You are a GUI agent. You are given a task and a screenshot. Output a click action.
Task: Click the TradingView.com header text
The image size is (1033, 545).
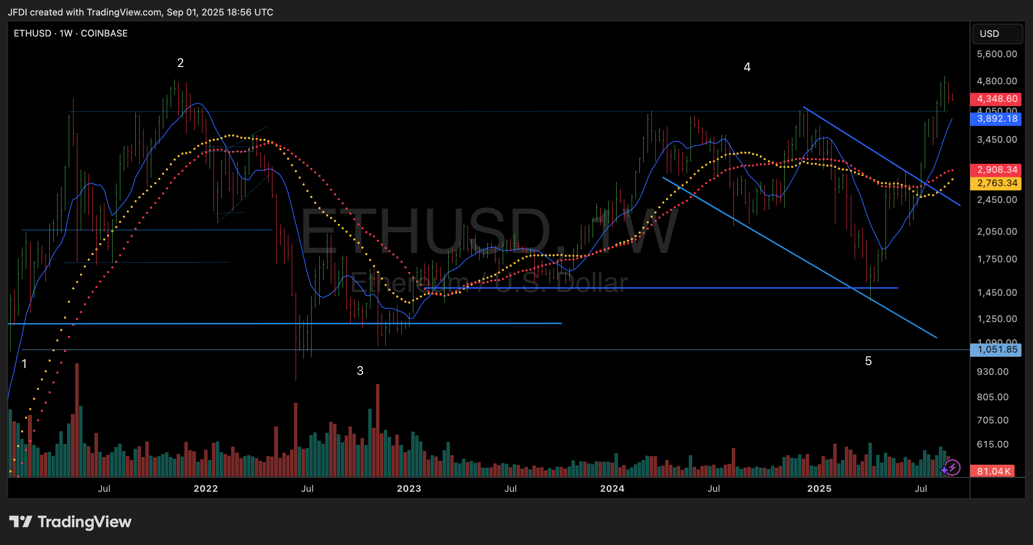coord(124,12)
